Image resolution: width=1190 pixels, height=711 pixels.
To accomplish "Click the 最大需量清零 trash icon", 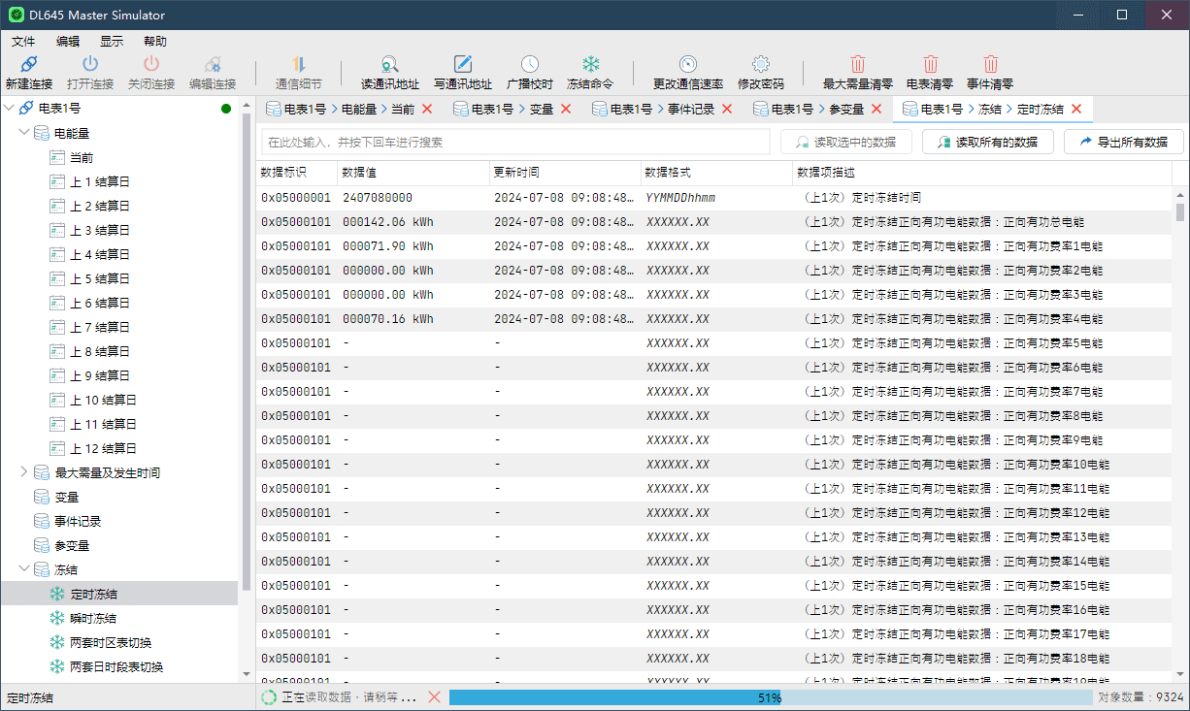I will coord(858,64).
